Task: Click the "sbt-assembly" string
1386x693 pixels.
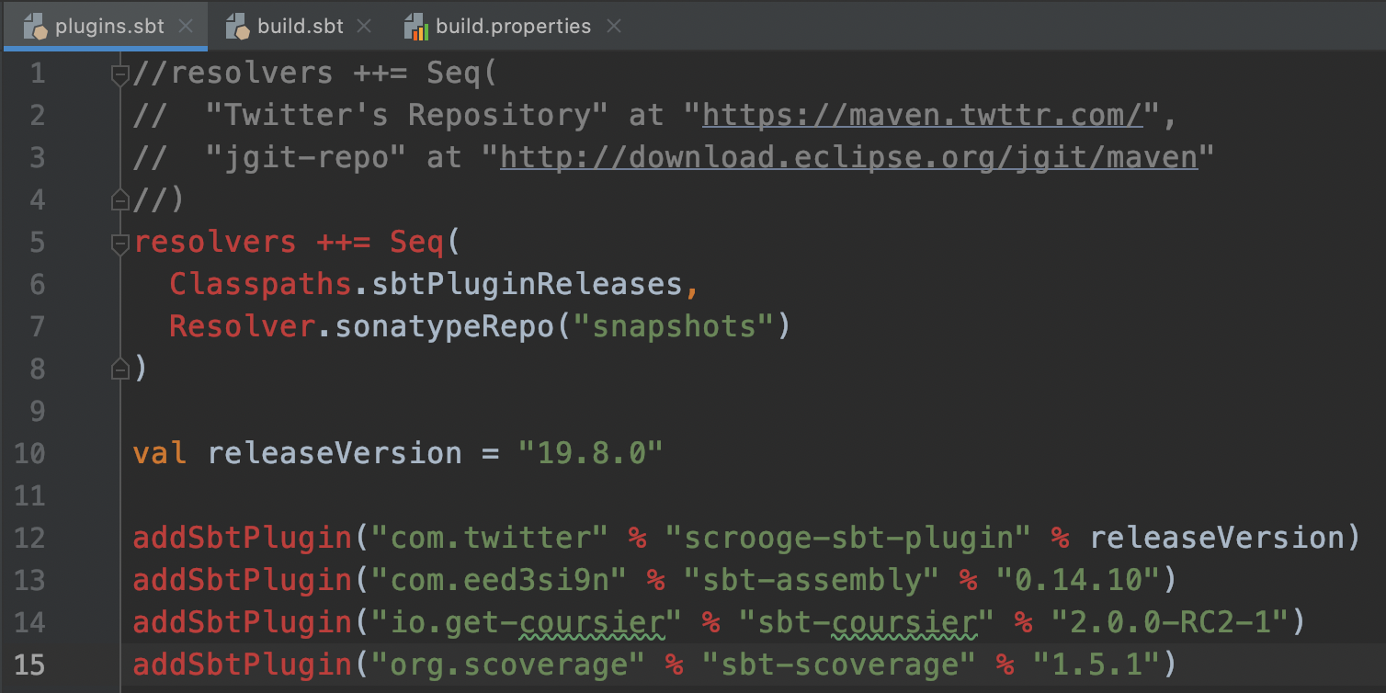Action: point(812,580)
